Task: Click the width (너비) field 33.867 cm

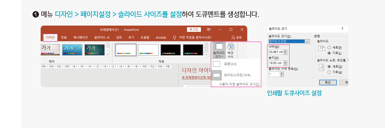Action: click(276, 52)
